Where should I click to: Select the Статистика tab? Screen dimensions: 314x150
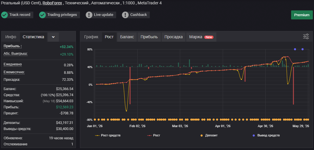[x=33, y=37]
